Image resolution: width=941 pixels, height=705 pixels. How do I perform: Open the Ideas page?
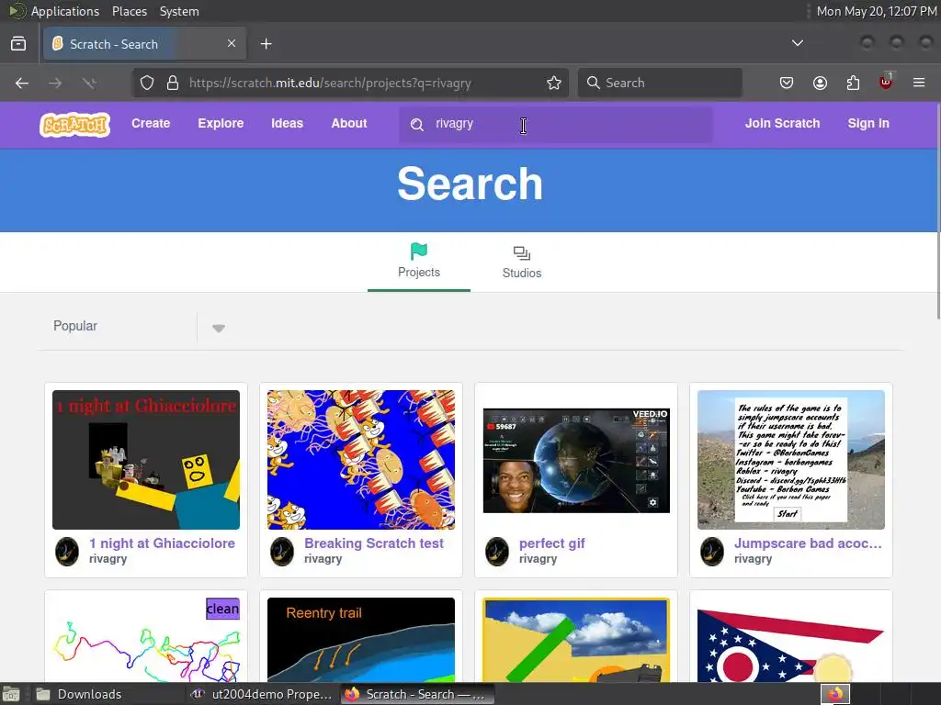(x=287, y=124)
